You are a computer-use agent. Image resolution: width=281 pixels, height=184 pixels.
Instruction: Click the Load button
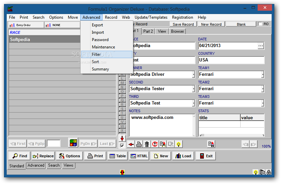click(183, 156)
